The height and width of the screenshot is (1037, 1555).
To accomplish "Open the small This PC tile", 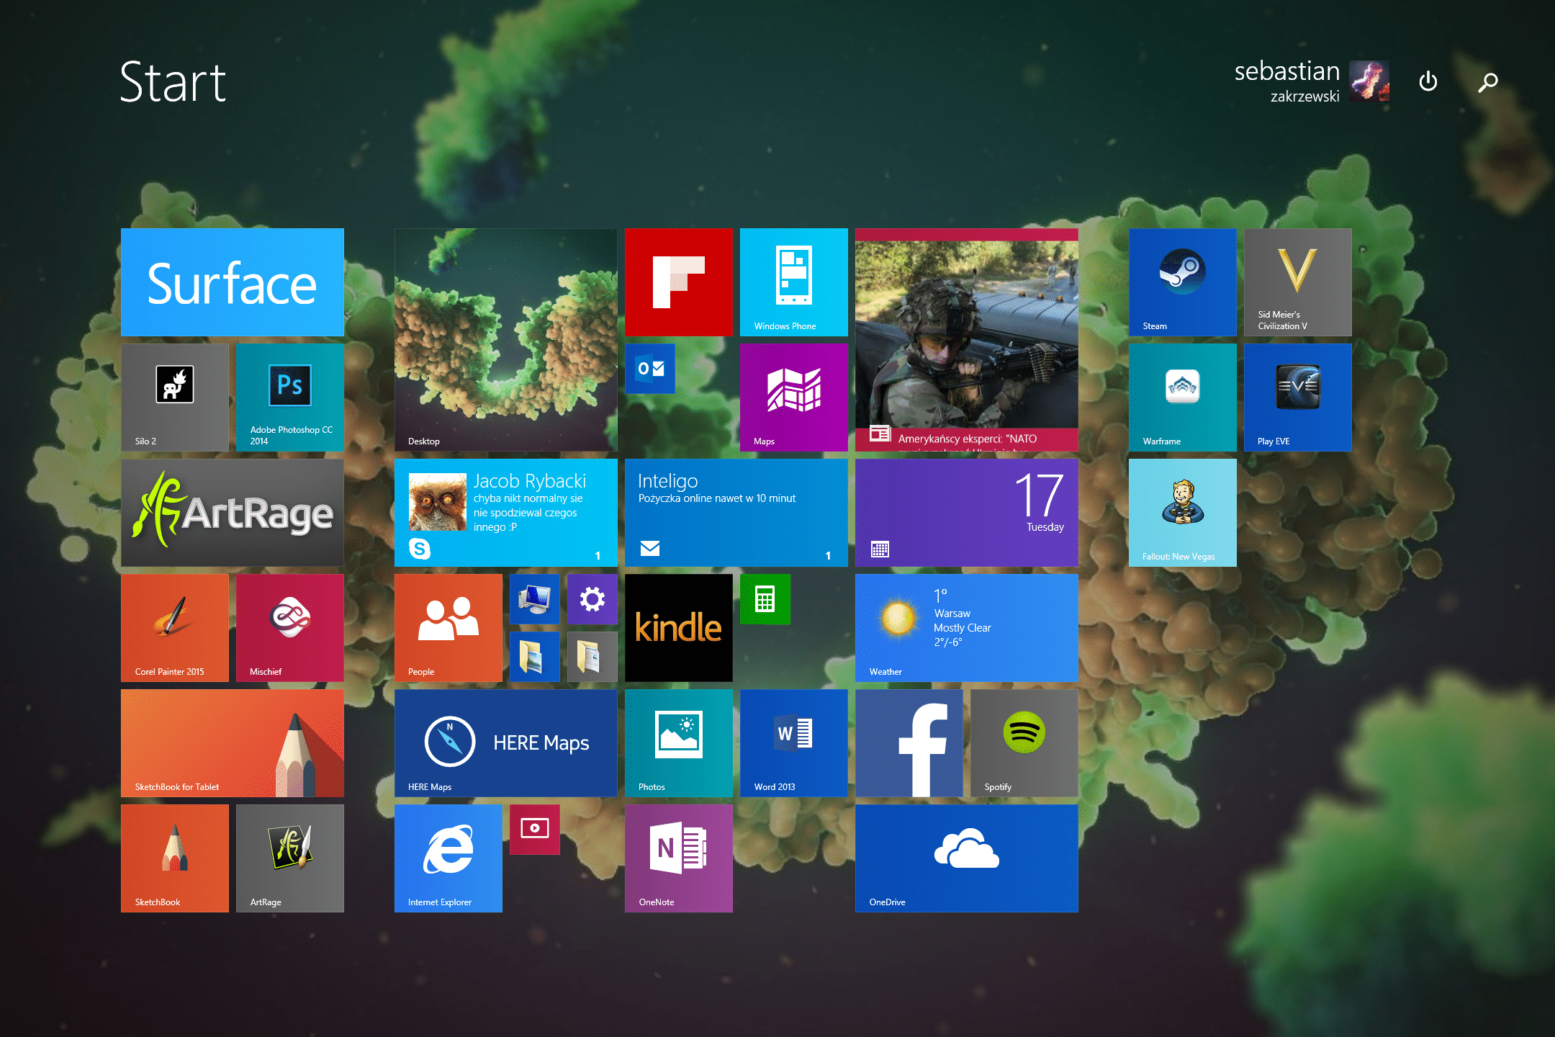I will coord(535,599).
